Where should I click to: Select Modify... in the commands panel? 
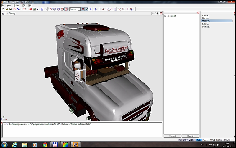click(206, 21)
